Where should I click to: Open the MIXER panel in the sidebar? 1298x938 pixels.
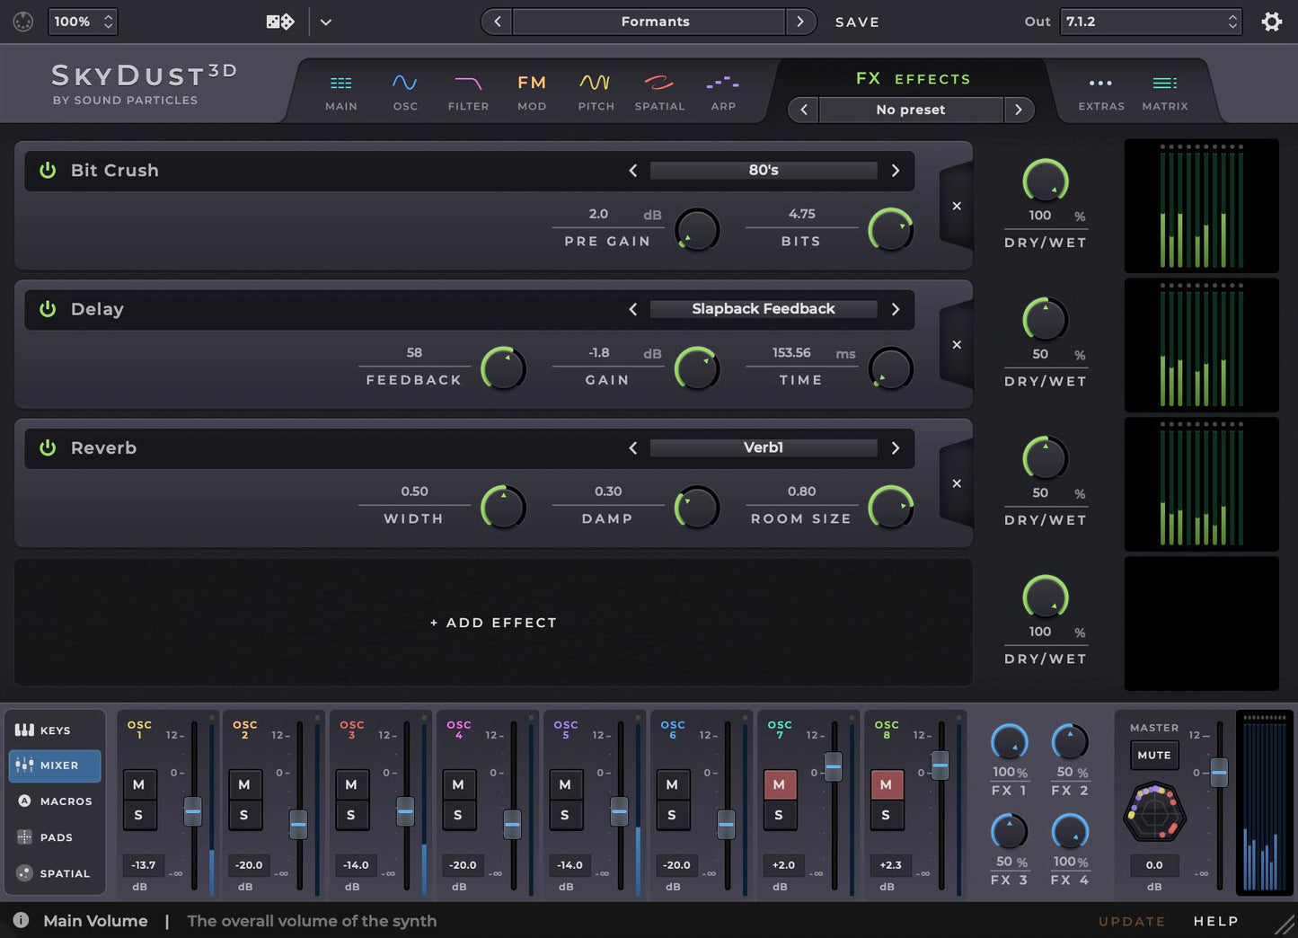(x=54, y=765)
